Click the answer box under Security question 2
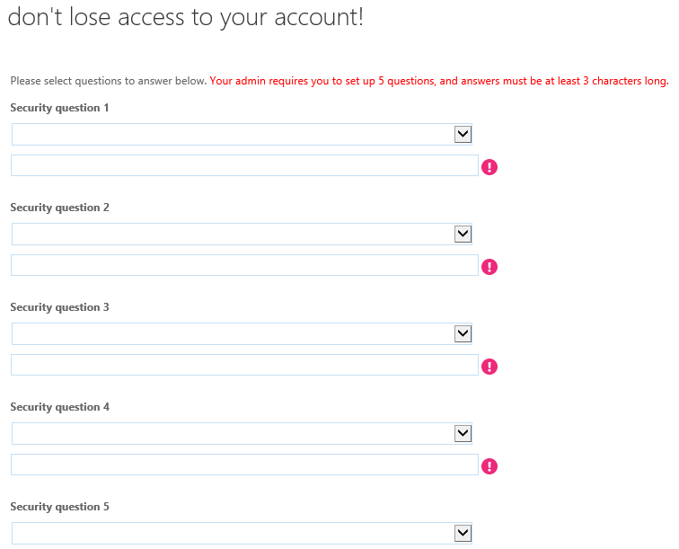 (x=244, y=265)
